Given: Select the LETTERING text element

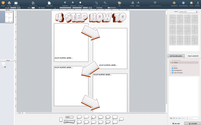Looking at the screenshot, I should 69,122.
